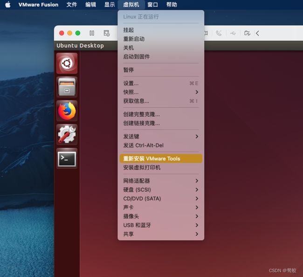
Task: Open the 帮助 menu
Action: pos(172,5)
